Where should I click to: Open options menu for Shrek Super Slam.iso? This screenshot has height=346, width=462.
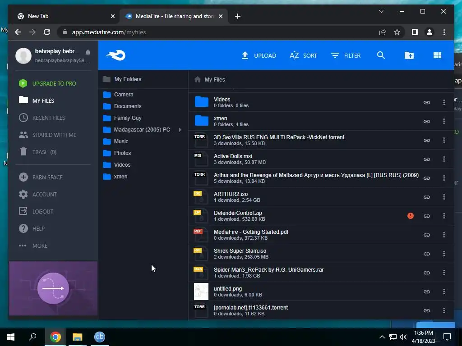click(x=444, y=254)
